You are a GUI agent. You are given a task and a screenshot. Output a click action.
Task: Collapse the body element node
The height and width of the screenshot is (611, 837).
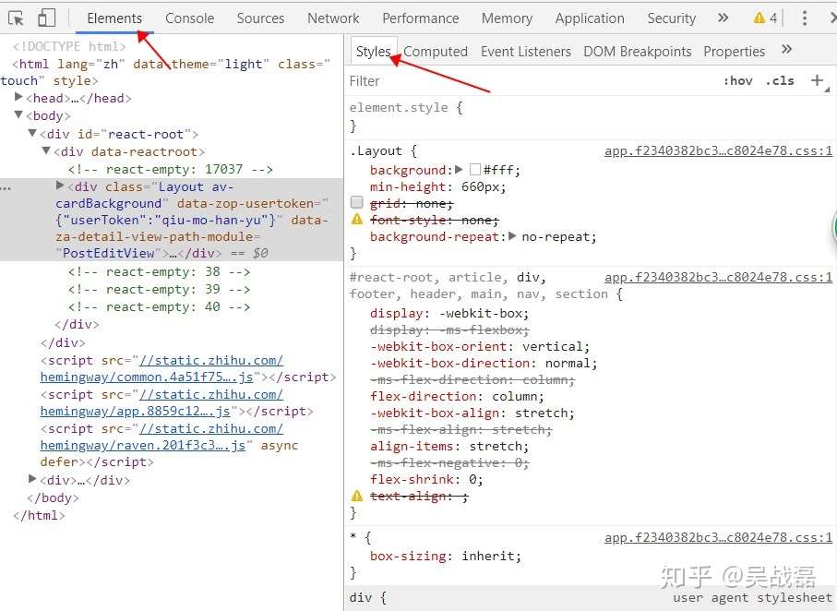[x=18, y=114]
